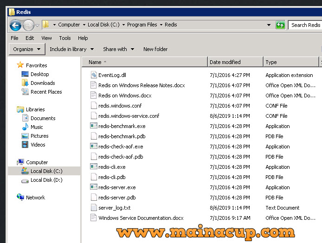Expand the arrow before Redis breadcrumb
The image size is (322, 243).
pos(161,25)
